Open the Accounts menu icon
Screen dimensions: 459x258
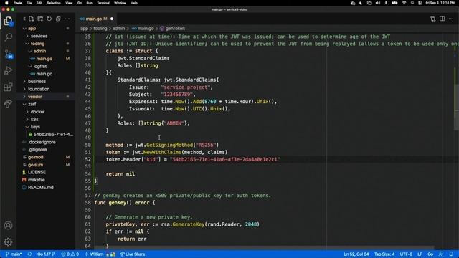coord(8,226)
